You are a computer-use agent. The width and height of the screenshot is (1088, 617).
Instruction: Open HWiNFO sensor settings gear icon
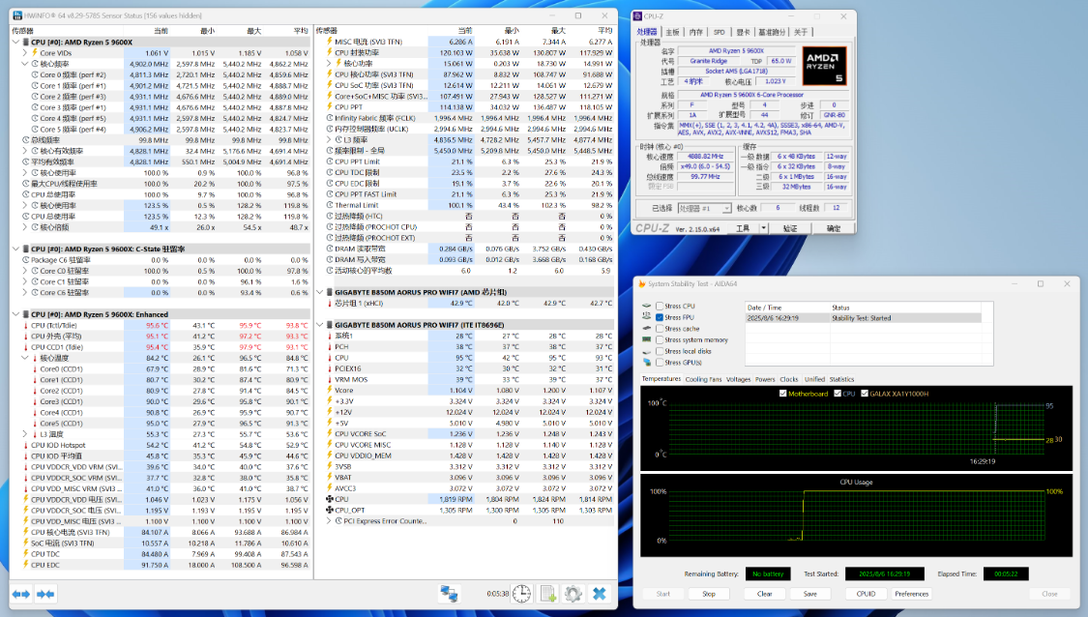point(573,593)
